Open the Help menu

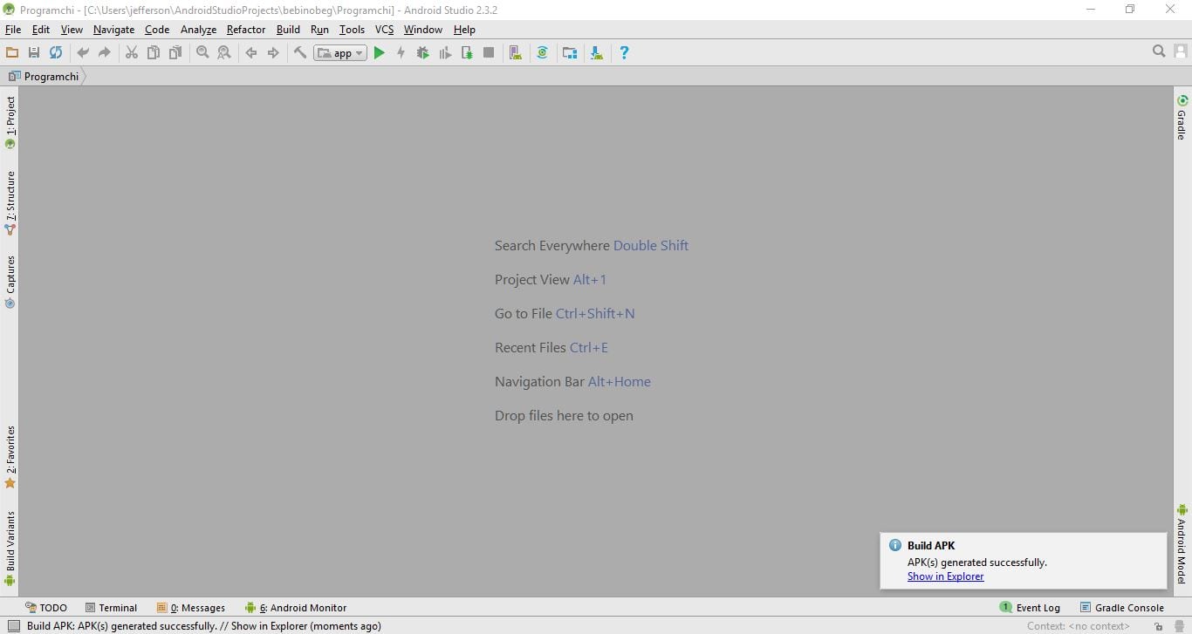point(464,30)
